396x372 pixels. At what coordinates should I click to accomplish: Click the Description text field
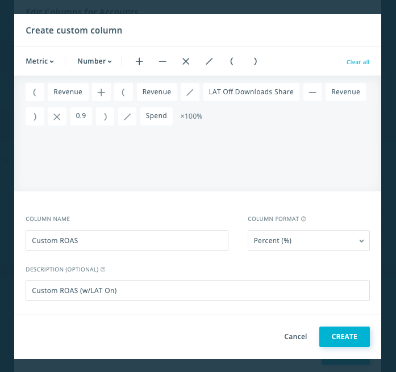pyautogui.click(x=197, y=291)
